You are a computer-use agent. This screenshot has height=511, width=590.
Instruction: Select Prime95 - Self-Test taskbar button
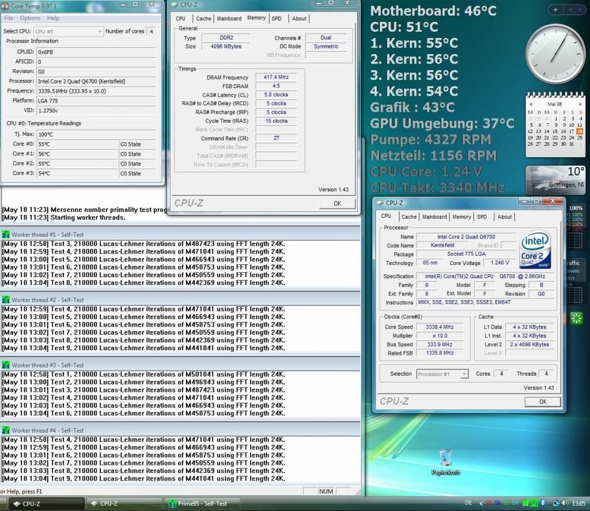click(201, 504)
